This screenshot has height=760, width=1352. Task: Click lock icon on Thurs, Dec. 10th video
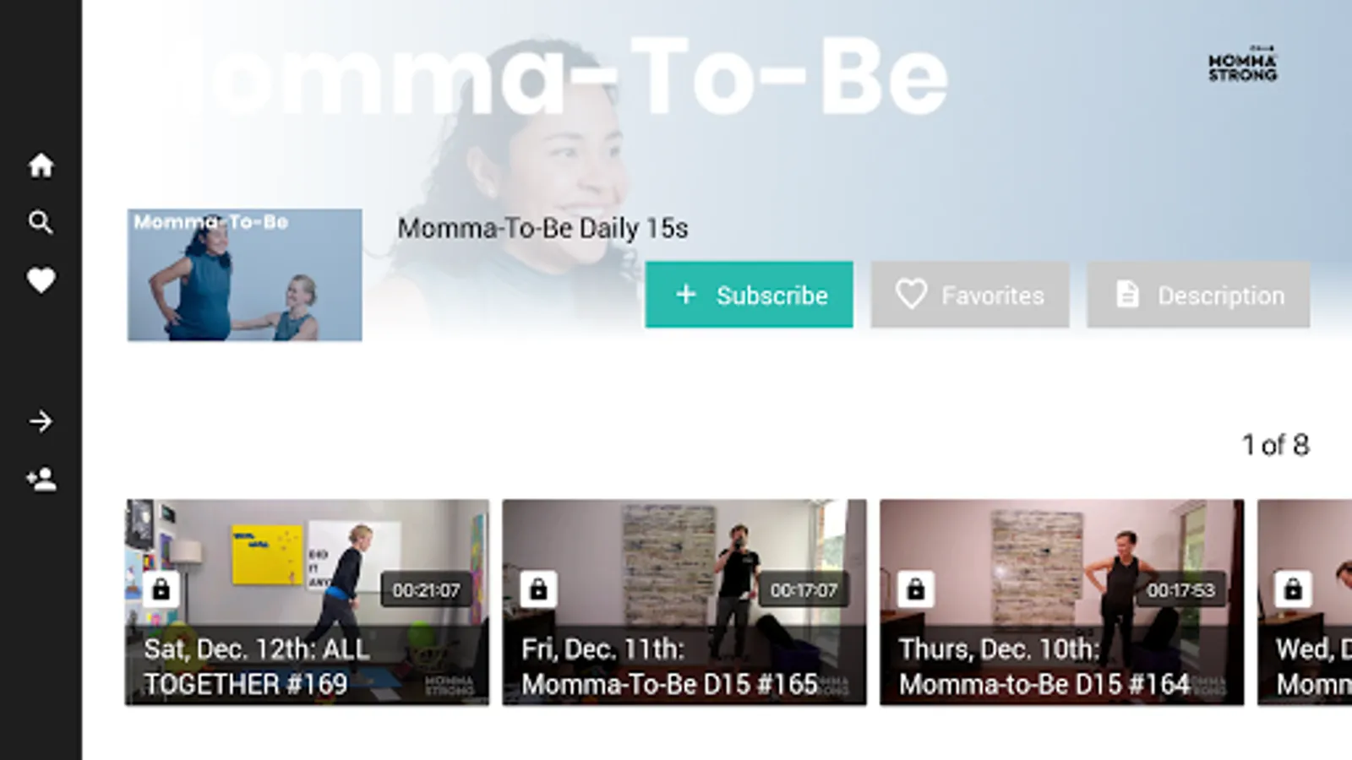coord(915,589)
